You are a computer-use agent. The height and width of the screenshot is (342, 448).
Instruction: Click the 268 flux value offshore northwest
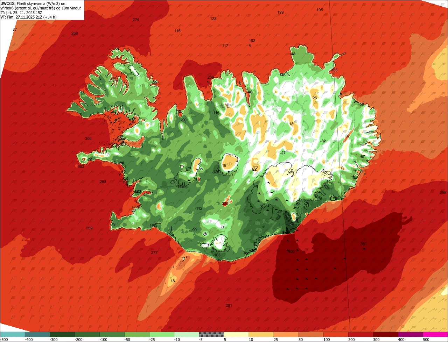pyautogui.click(x=75, y=33)
